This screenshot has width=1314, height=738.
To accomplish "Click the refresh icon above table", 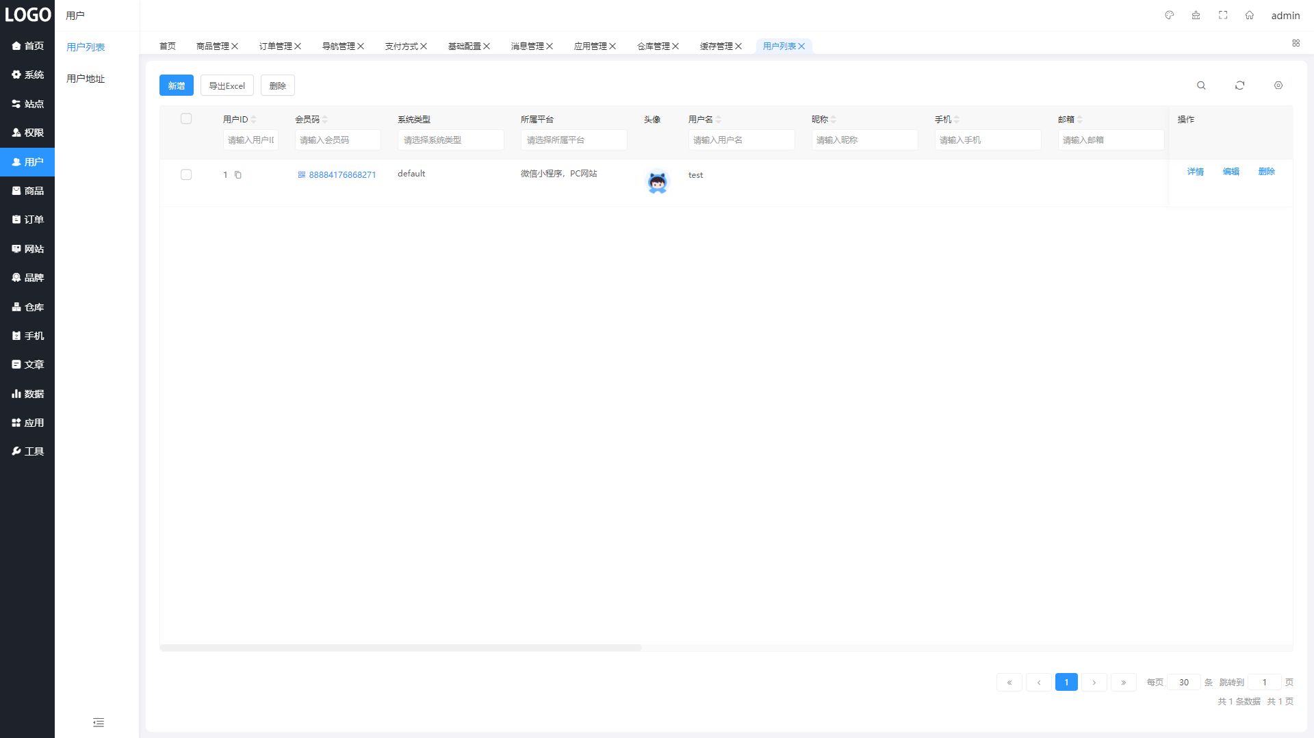I will [x=1239, y=85].
